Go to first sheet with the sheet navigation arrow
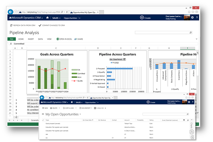This screenshot has height=142, width=213. (9, 120)
